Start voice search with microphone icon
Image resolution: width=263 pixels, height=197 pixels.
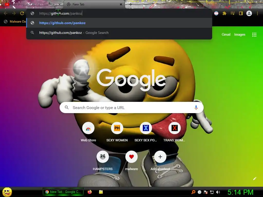(x=196, y=107)
